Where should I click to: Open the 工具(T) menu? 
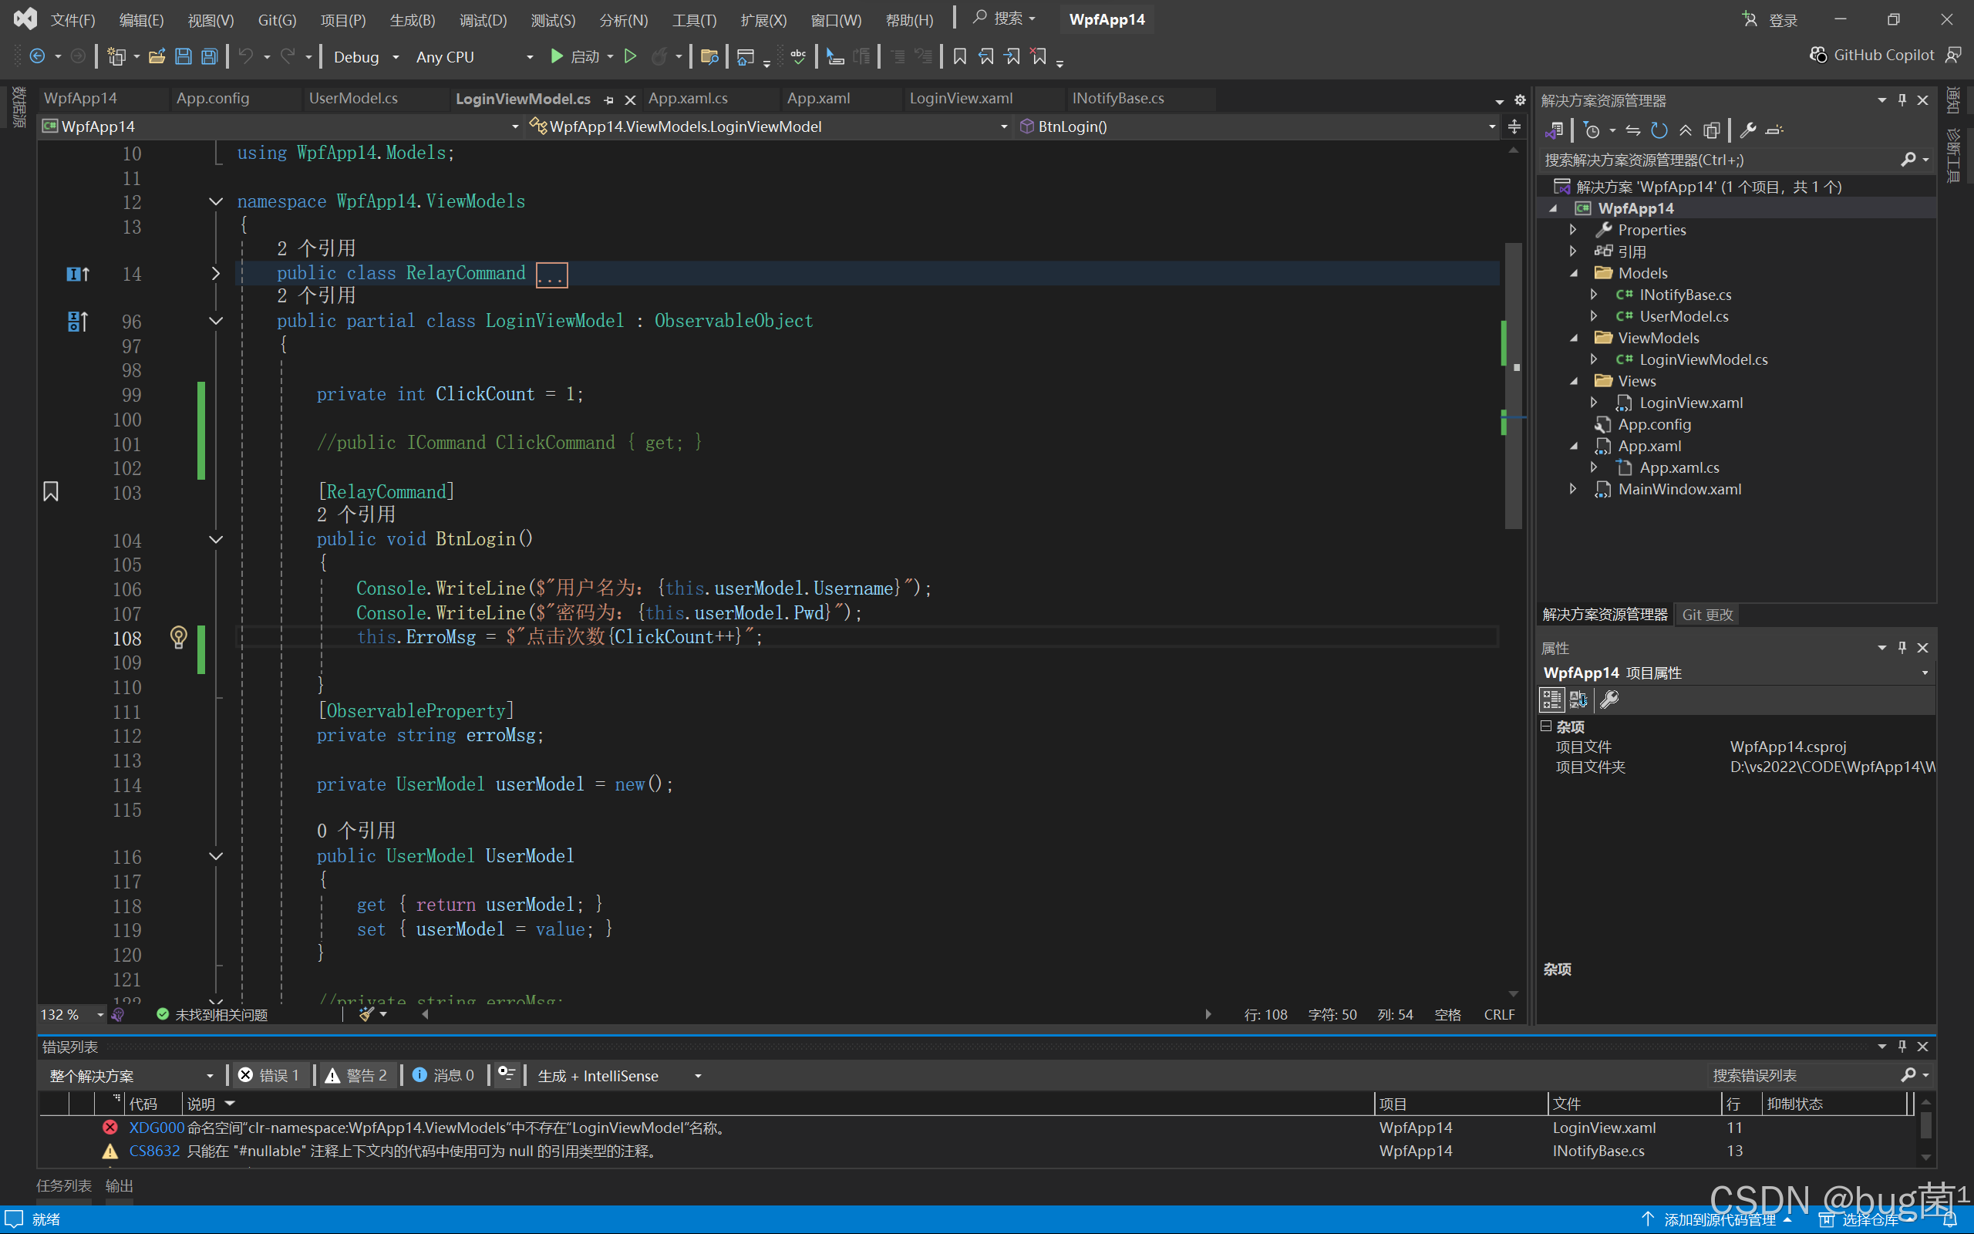pos(694,19)
